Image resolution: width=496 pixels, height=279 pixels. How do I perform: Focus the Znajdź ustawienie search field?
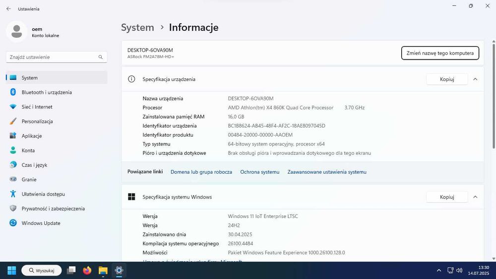(x=57, y=57)
